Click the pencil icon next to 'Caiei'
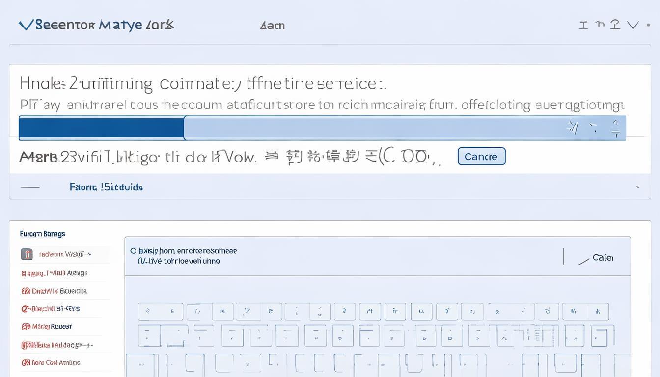This screenshot has height=377, width=660. click(583, 261)
